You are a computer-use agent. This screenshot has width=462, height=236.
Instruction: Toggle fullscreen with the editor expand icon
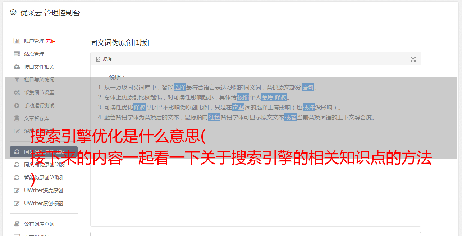413,59
